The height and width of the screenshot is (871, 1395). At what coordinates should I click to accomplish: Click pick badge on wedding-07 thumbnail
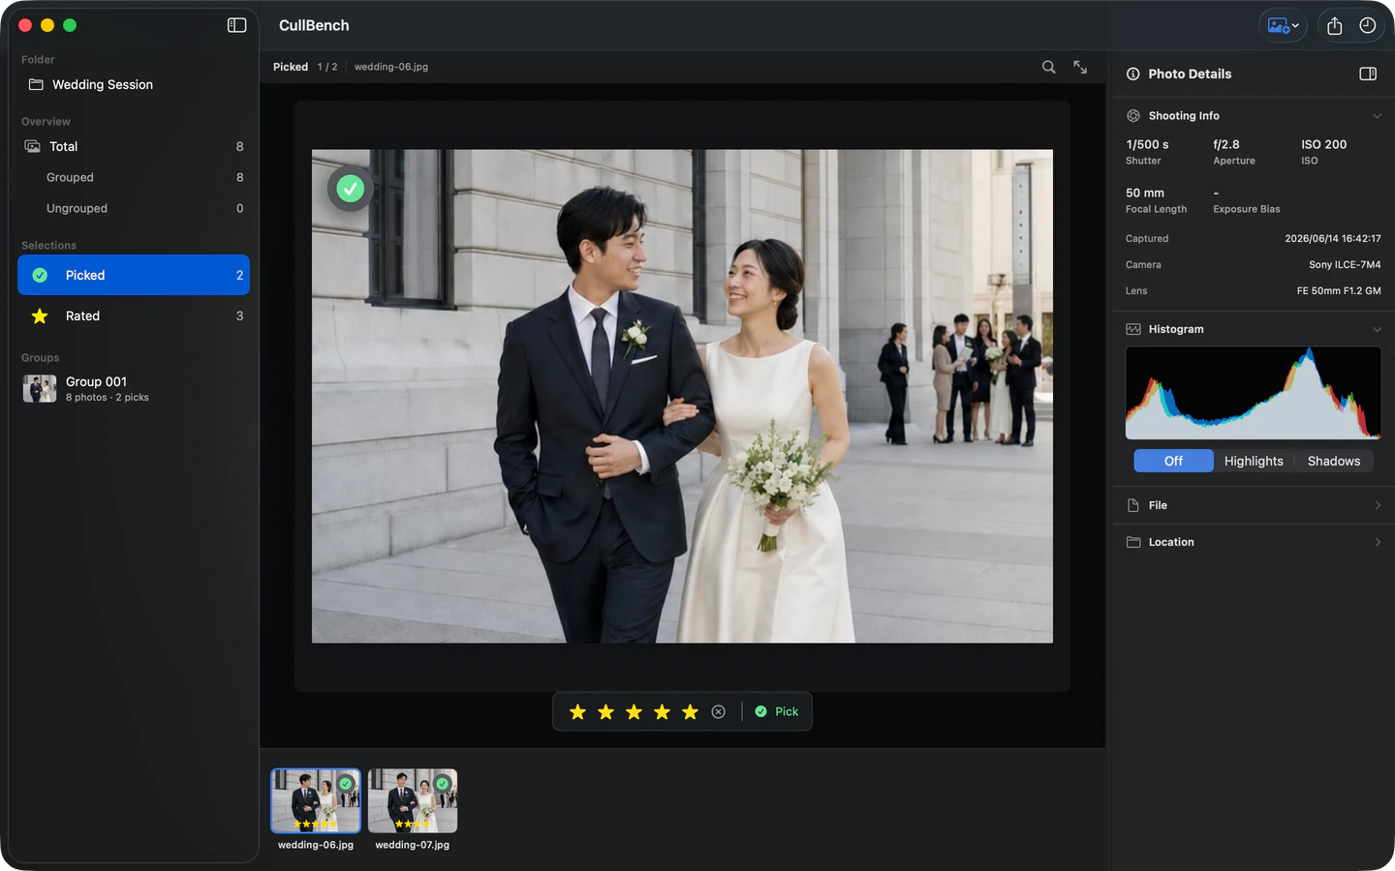tap(443, 783)
